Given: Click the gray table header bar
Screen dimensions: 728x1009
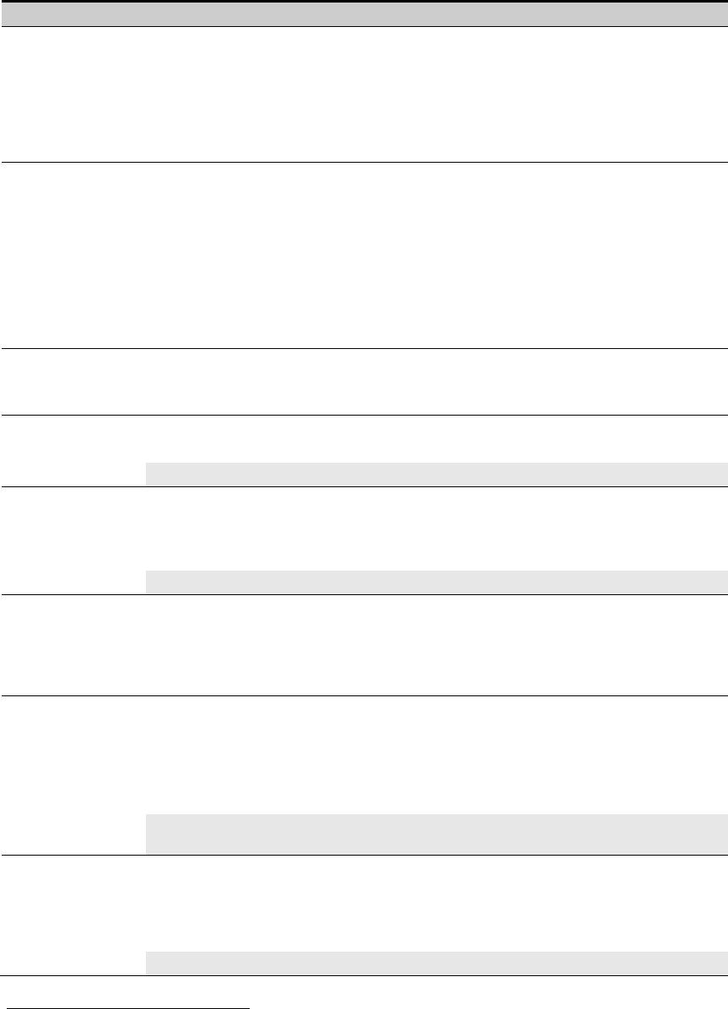Looking at the screenshot, I should (364, 14).
